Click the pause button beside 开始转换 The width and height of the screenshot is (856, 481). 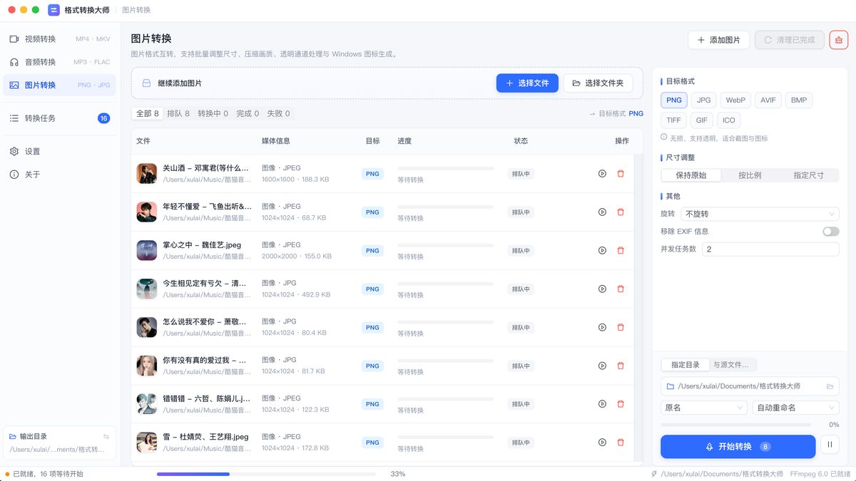coord(830,446)
